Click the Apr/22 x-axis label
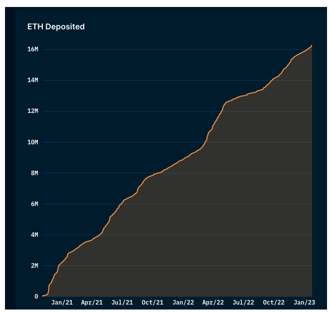 tap(213, 303)
